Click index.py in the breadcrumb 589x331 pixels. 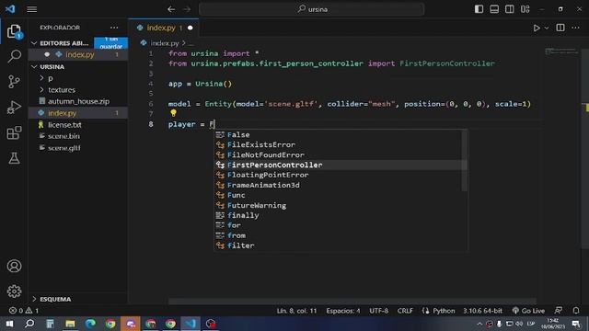click(164, 43)
